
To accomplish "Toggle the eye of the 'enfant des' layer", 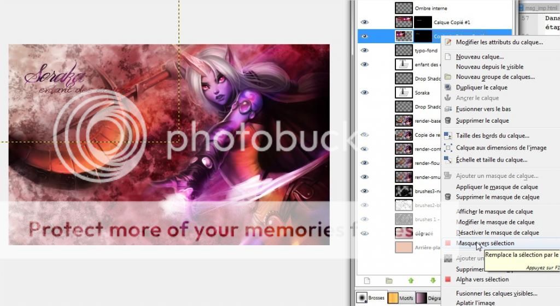I will pyautogui.click(x=364, y=65).
